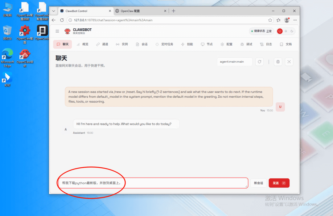Go to the 调试 debug tab
The height and width of the screenshot is (216, 333).
coord(246,44)
